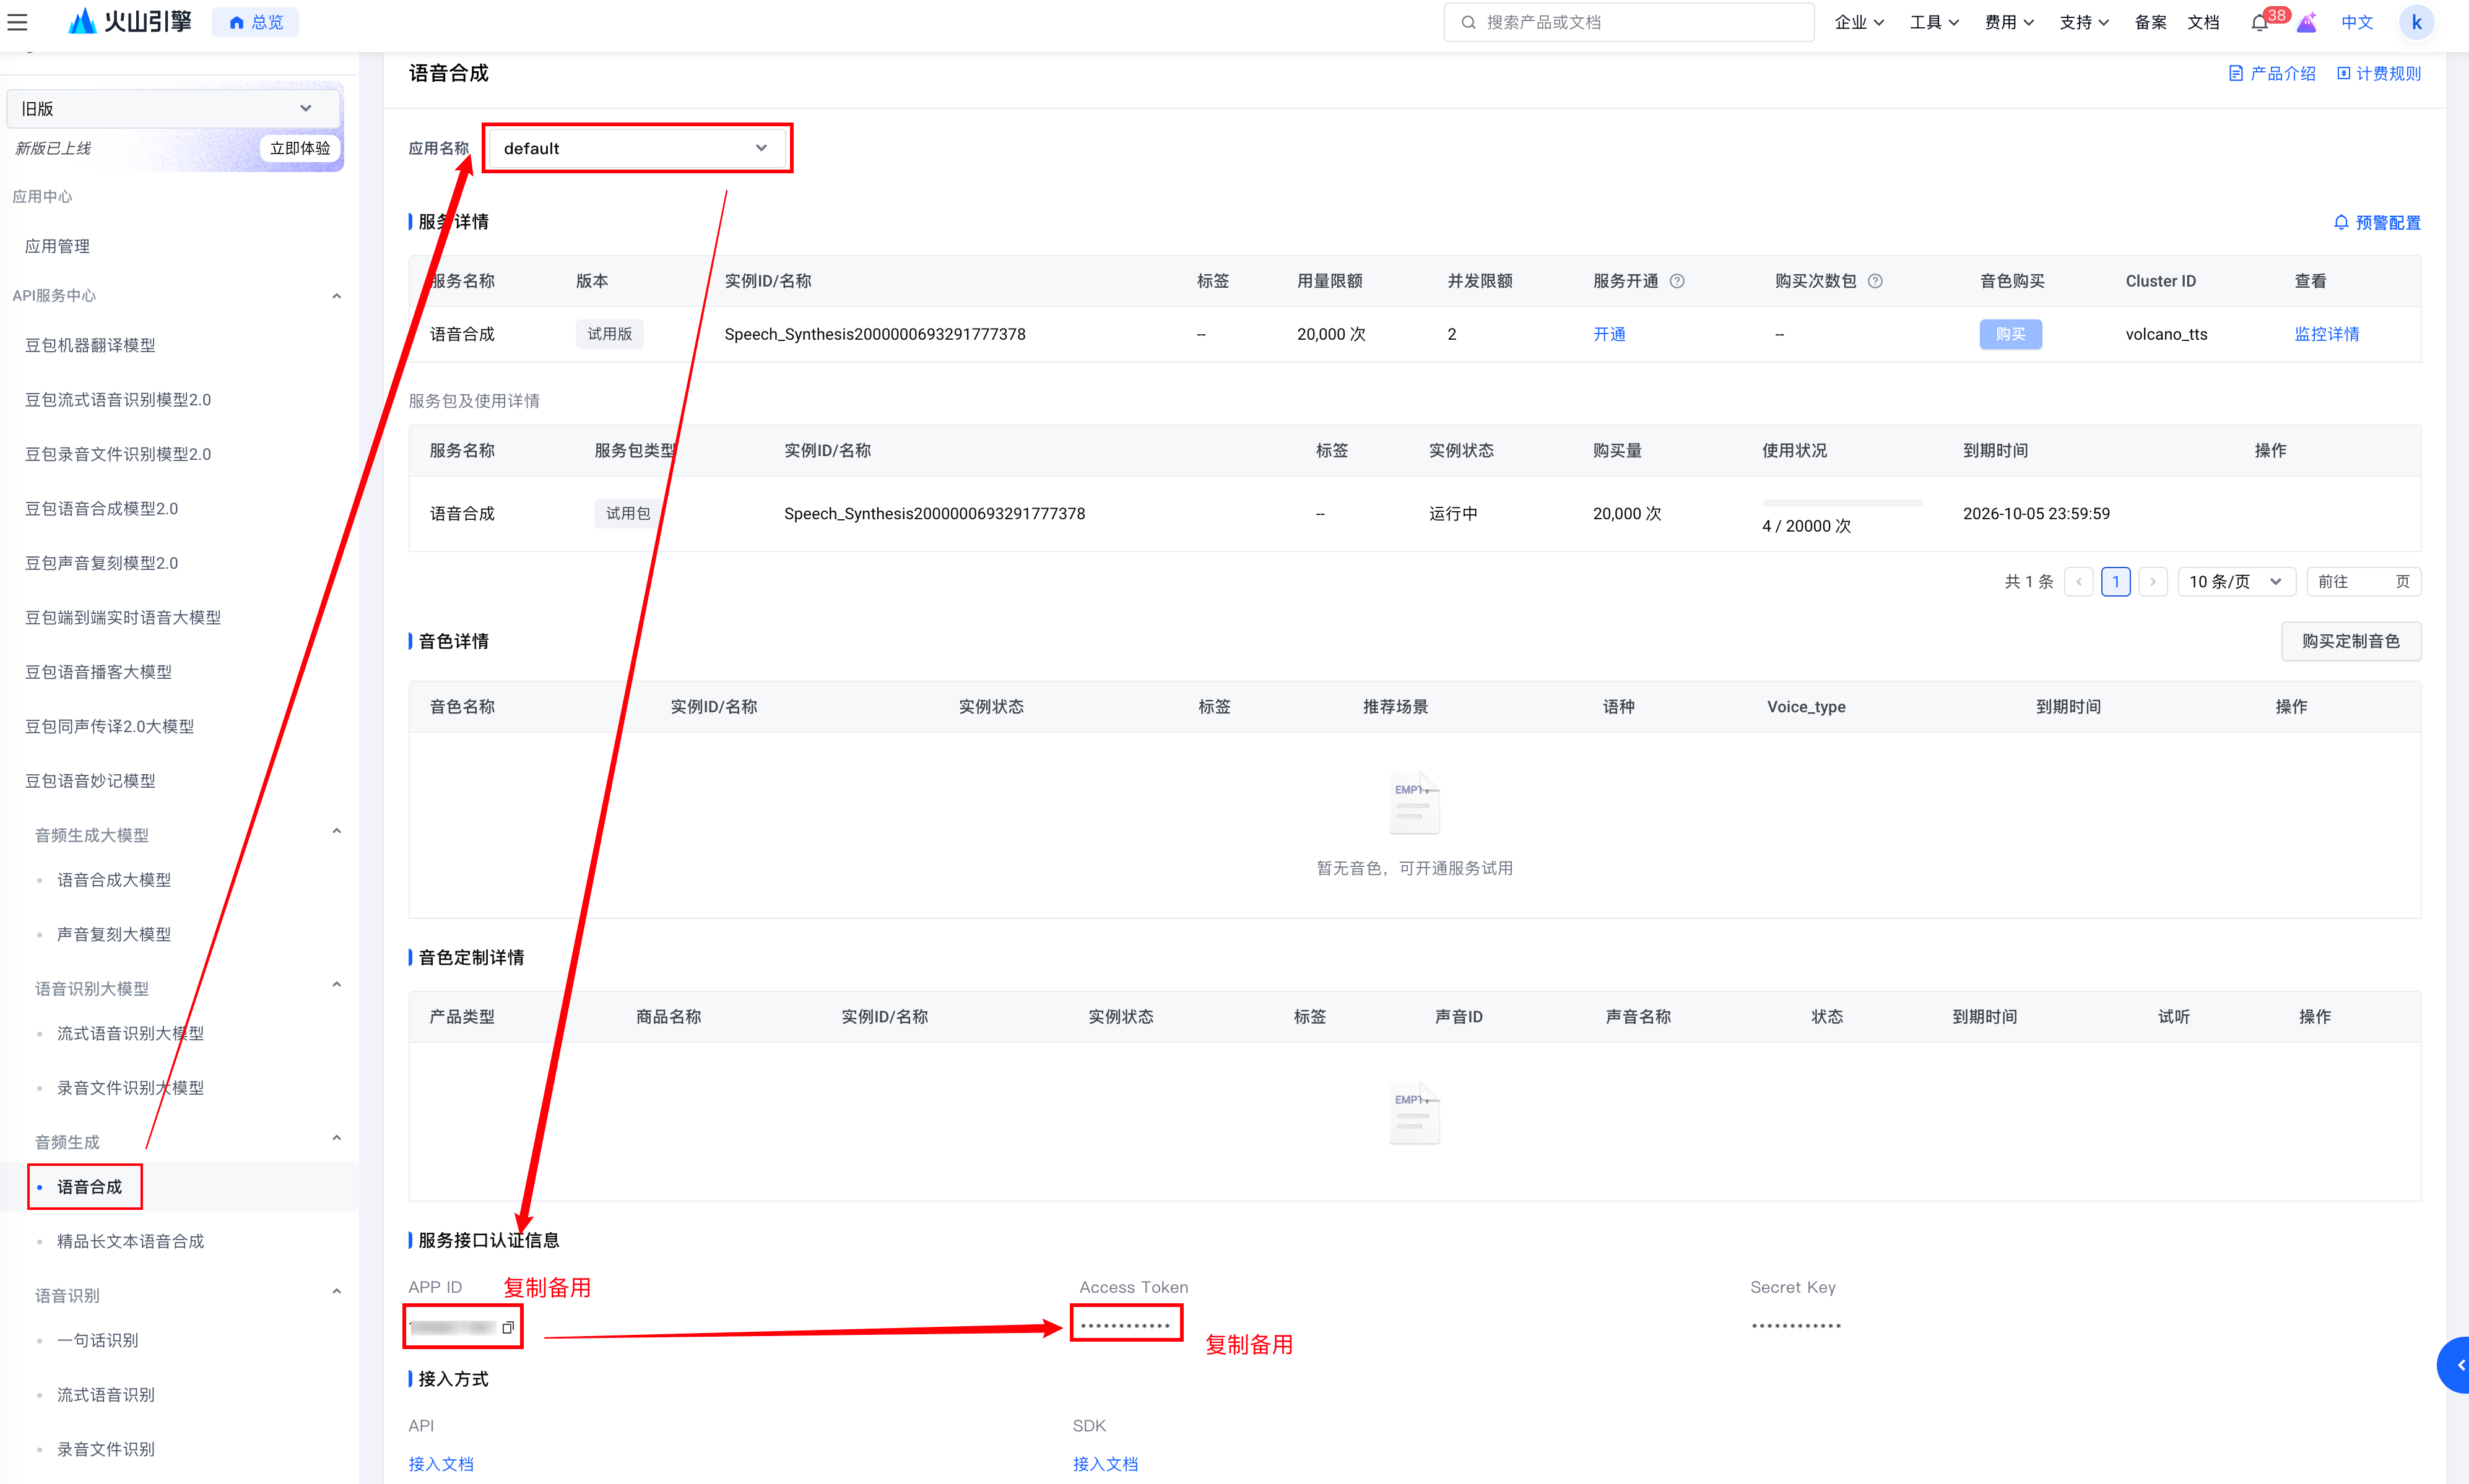Click the user avatar 'k' icon
2469x1484 pixels.
(2416, 22)
